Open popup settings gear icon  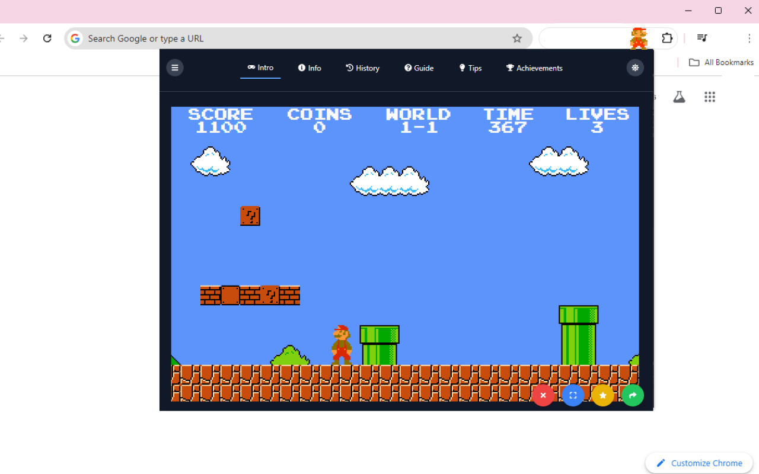(635, 68)
